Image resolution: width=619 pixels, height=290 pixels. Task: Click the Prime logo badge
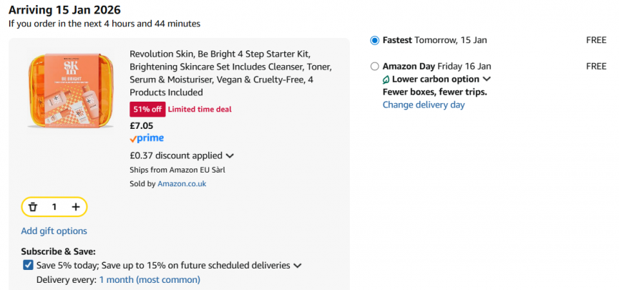coord(147,138)
